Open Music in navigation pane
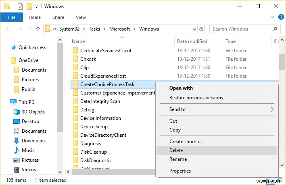The width and height of the screenshot is (286, 185). 28,150
